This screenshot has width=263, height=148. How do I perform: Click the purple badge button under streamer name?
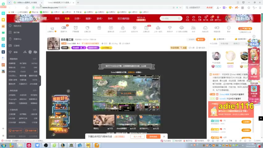click(79, 48)
